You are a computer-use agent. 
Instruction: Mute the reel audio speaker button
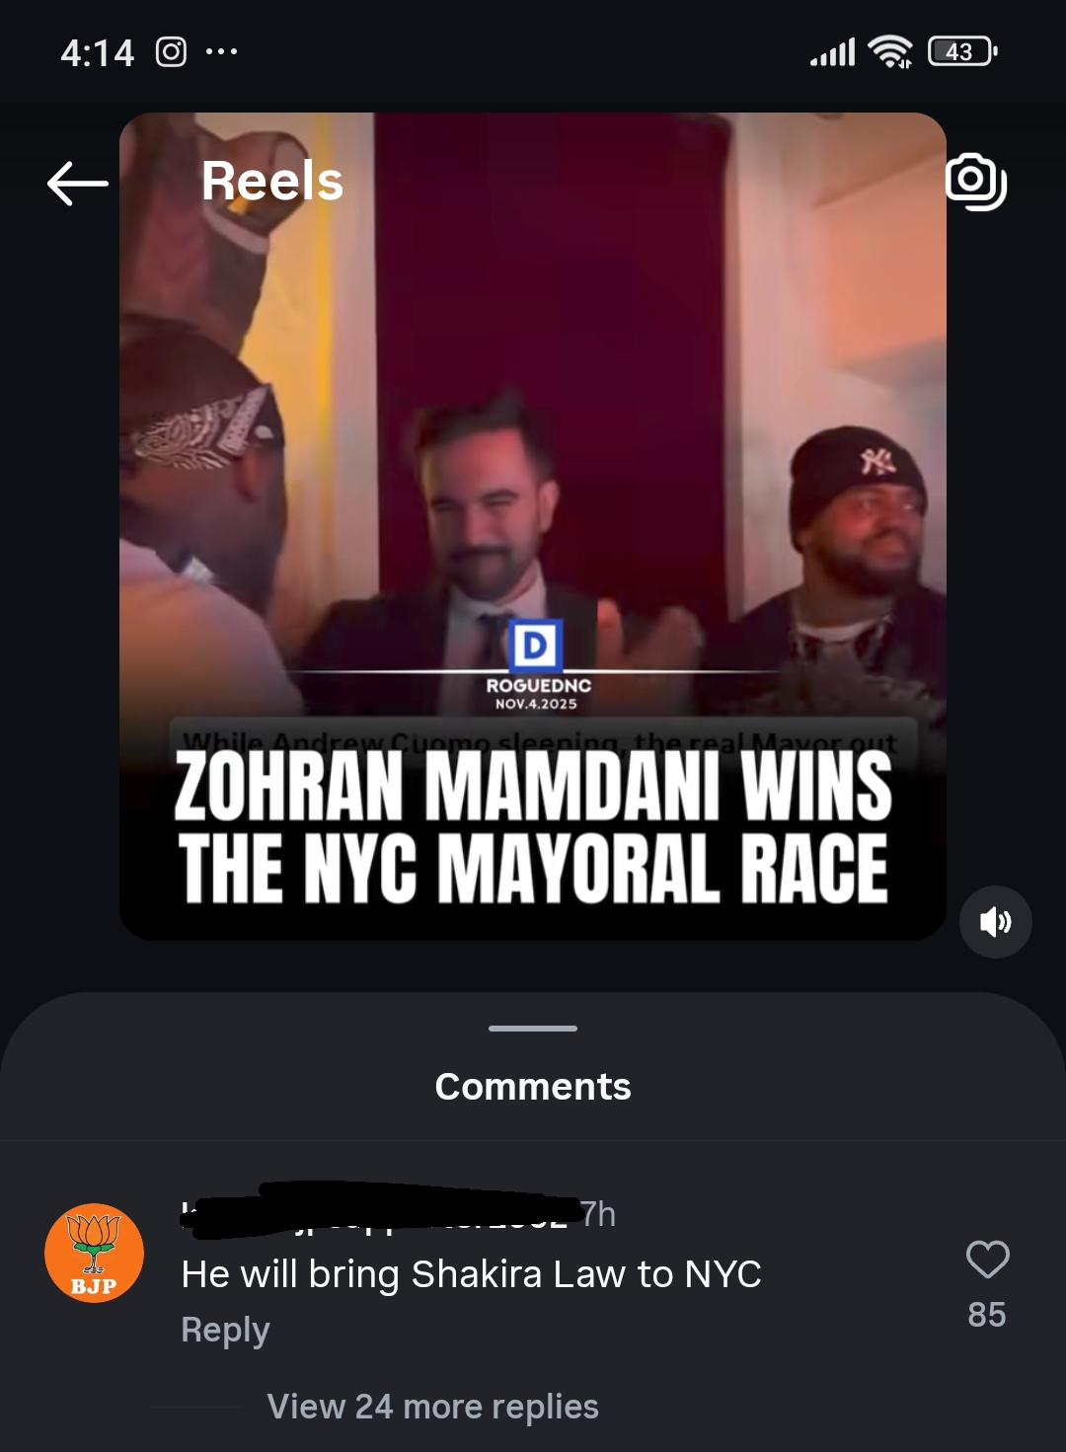click(x=995, y=922)
